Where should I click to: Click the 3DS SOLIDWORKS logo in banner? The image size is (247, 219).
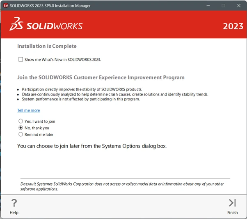[x=46, y=24]
